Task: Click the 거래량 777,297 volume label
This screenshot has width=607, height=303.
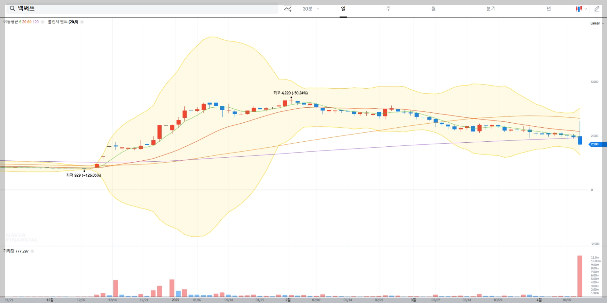Action: point(16,251)
